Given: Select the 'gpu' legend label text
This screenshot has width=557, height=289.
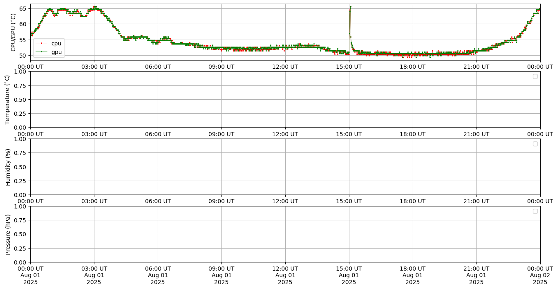Looking at the screenshot, I should [x=56, y=52].
